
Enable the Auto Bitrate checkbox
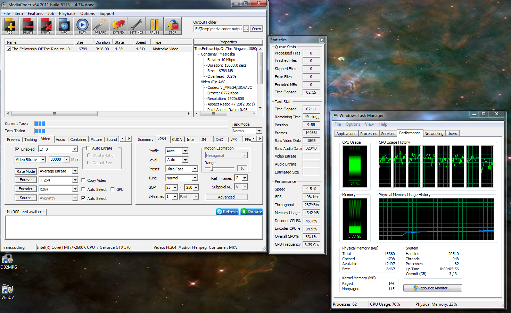[89, 148]
